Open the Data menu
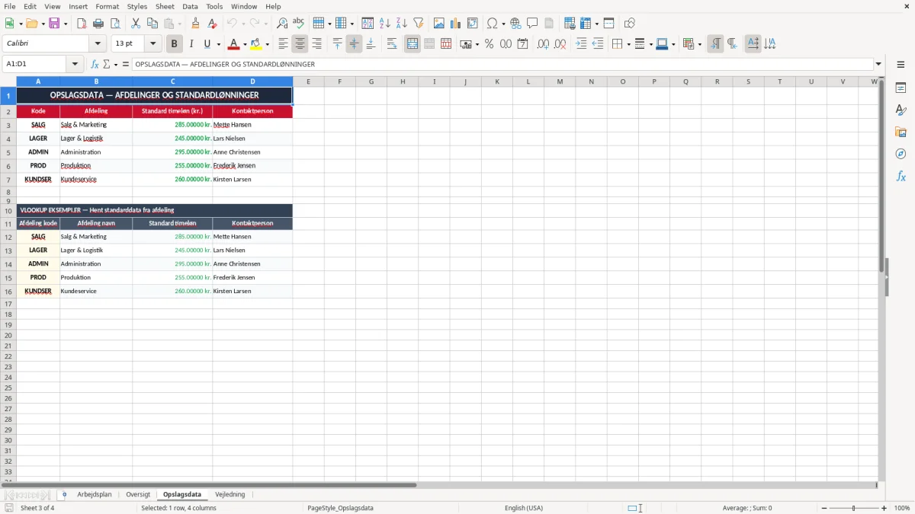This screenshot has height=514, width=915. [190, 6]
